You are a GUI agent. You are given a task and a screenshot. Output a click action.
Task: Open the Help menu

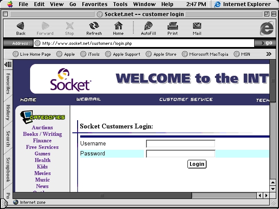click(167, 4)
